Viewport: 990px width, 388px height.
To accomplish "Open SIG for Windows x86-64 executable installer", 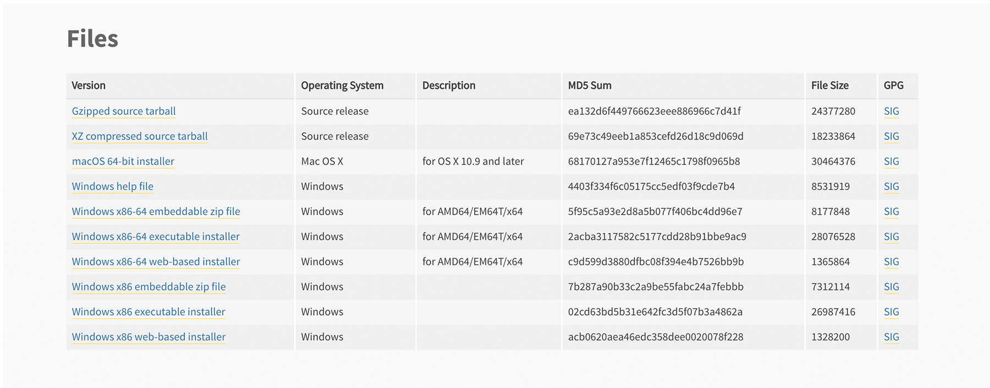I will (891, 237).
